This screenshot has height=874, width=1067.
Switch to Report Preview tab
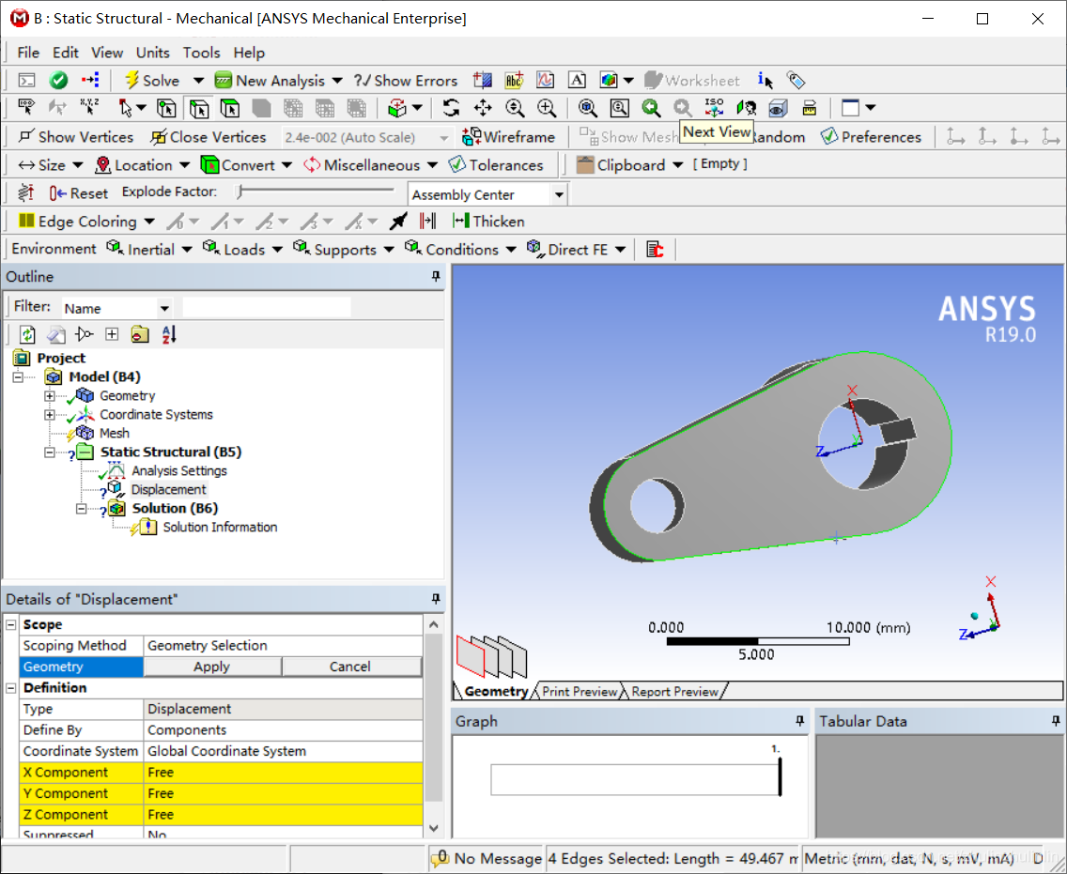coord(674,691)
